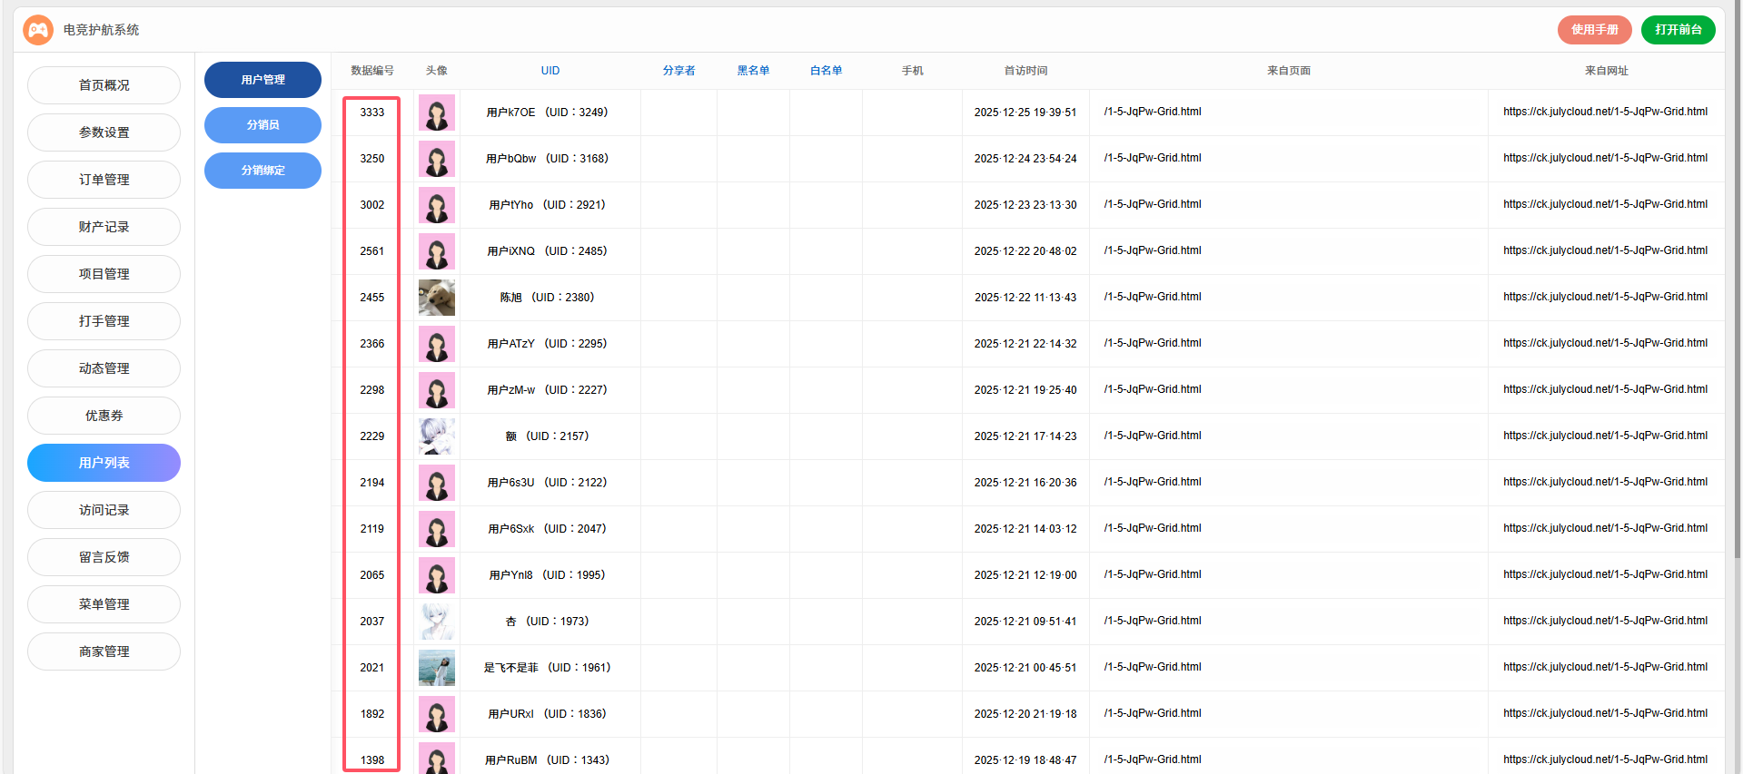Click avatar thumbnail of user 陈旭

pyautogui.click(x=436, y=298)
